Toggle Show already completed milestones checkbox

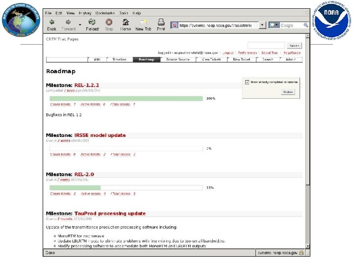(x=247, y=82)
